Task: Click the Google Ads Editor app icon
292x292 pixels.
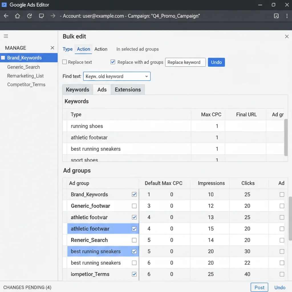Action: (x=4, y=5)
